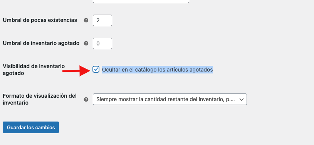Click help icon beside Formato de visualización del inventario
Viewport: 314px width, 145px height.
[x=86, y=99]
